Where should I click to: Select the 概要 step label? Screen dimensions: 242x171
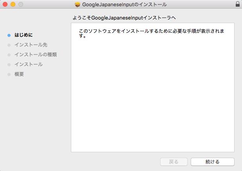19,74
